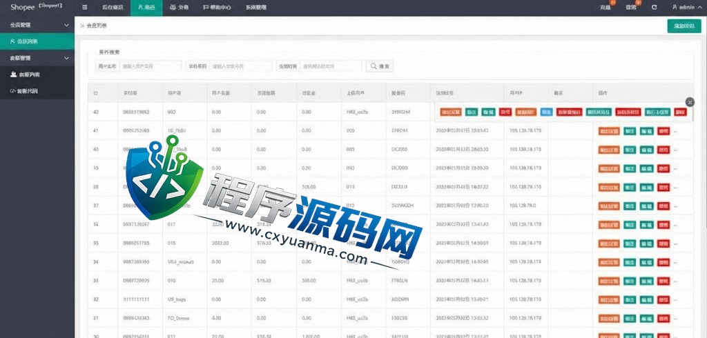Click red button in row 32

[x=664, y=299]
